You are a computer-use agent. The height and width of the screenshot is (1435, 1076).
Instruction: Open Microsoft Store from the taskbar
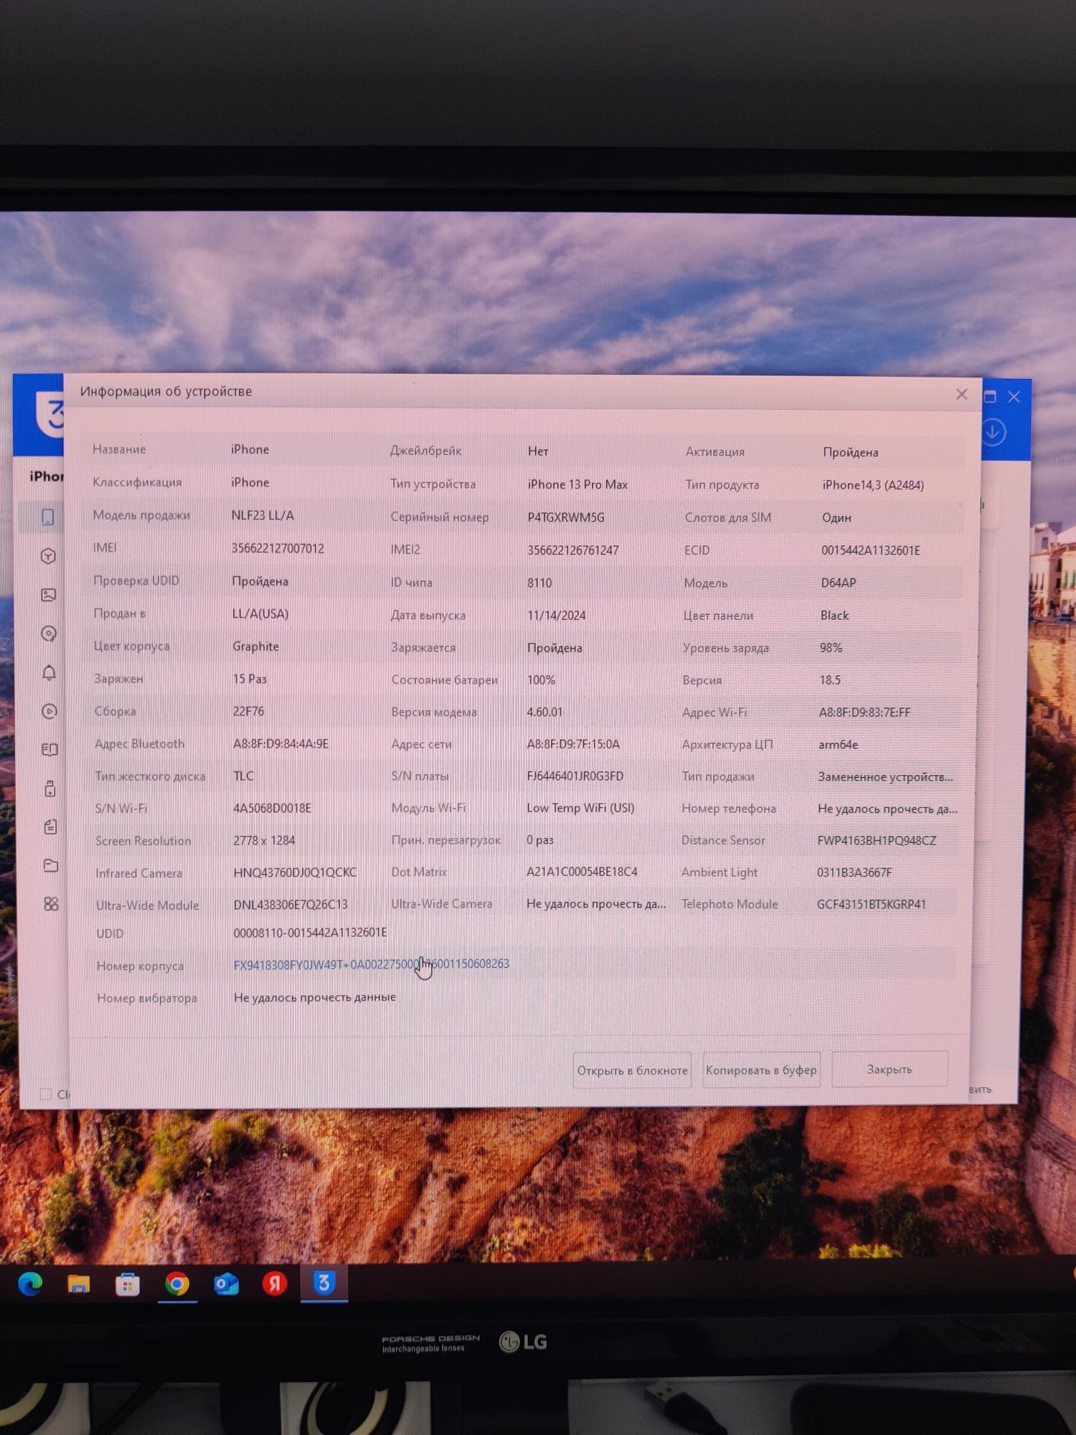pos(128,1284)
